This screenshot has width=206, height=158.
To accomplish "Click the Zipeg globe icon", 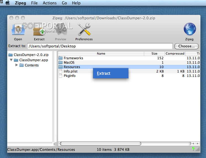I will pyautogui.click(x=190, y=29).
